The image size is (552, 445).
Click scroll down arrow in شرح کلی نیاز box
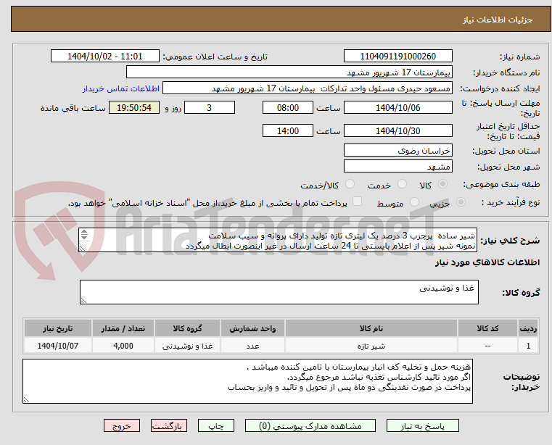point(84,237)
